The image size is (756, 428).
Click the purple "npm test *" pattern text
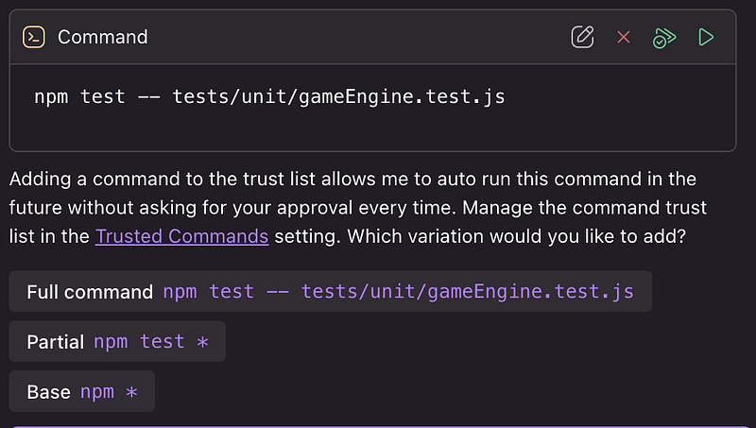[x=150, y=341]
